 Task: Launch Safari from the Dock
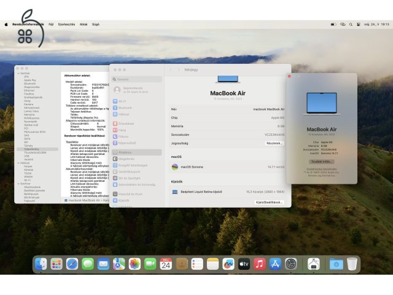(x=72, y=264)
